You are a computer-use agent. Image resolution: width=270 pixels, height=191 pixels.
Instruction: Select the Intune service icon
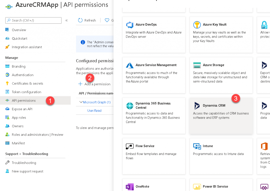(197, 146)
